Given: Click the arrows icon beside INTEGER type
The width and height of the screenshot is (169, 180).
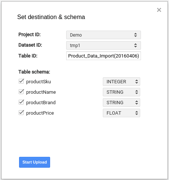Looking at the screenshot, I should [136, 82].
